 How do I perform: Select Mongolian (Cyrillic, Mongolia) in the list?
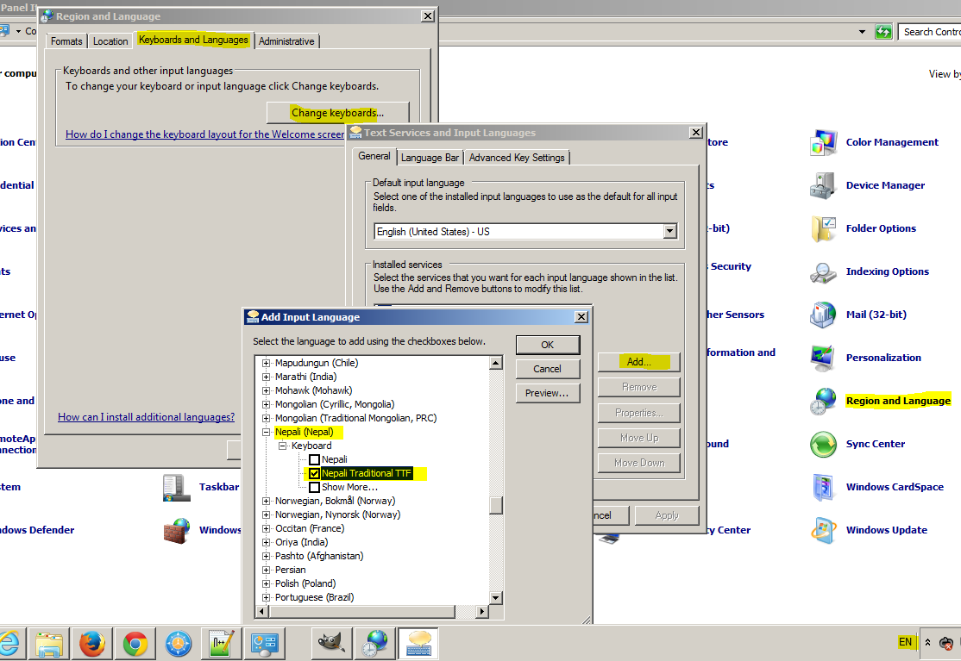(335, 404)
